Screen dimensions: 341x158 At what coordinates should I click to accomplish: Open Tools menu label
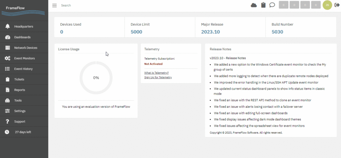[x=18, y=101]
